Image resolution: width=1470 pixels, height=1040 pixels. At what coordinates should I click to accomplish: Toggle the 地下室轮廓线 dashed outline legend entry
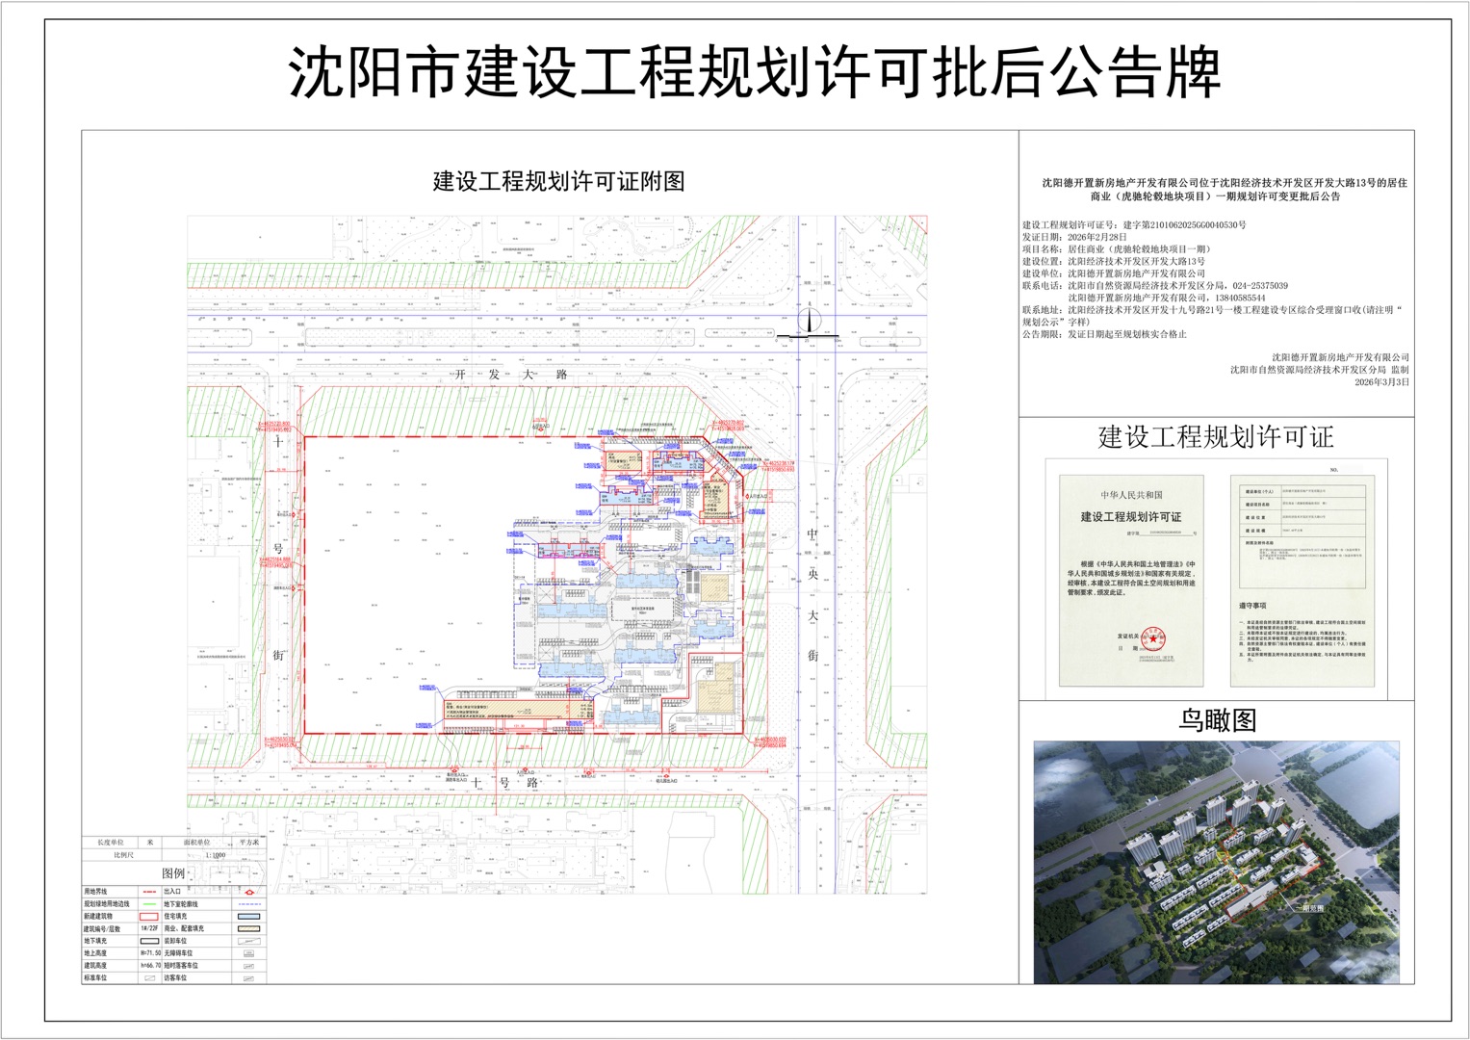[249, 904]
